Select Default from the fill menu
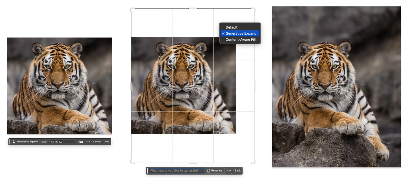The width and height of the screenshot is (408, 184). click(x=231, y=27)
